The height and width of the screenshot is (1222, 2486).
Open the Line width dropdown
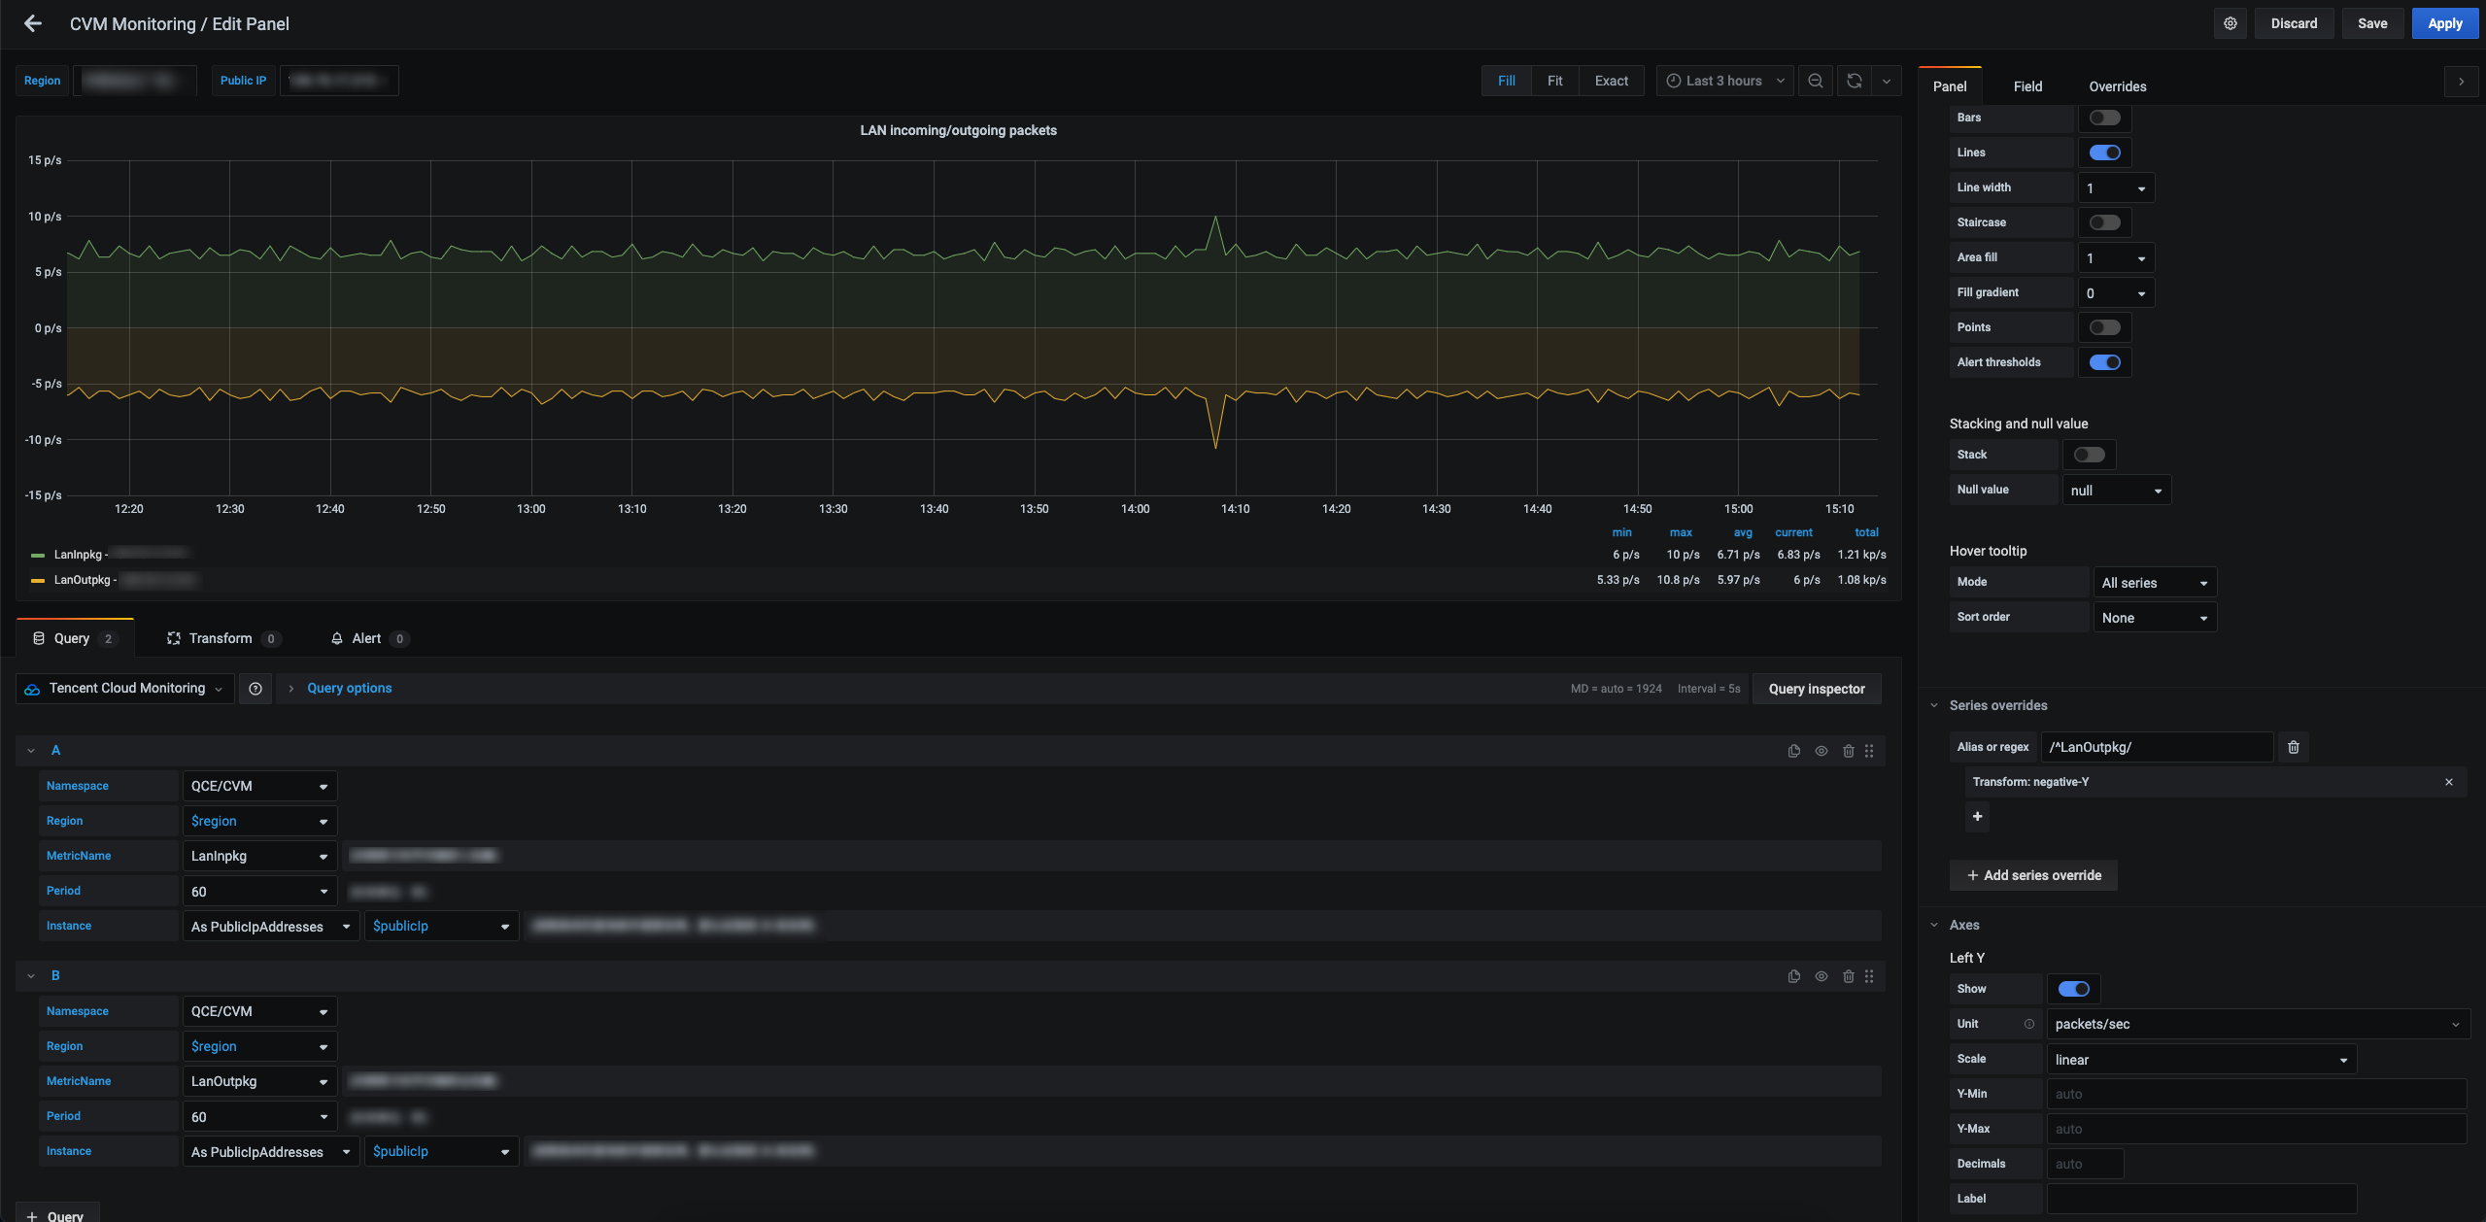click(2116, 187)
